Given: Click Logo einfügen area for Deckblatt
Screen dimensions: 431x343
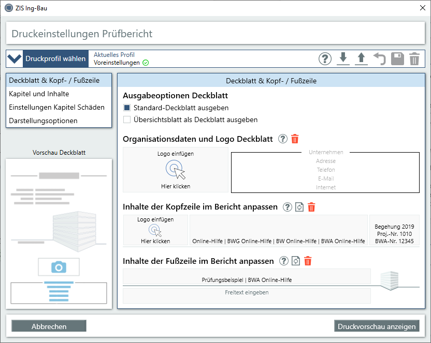Looking at the screenshot, I should tap(176, 170).
